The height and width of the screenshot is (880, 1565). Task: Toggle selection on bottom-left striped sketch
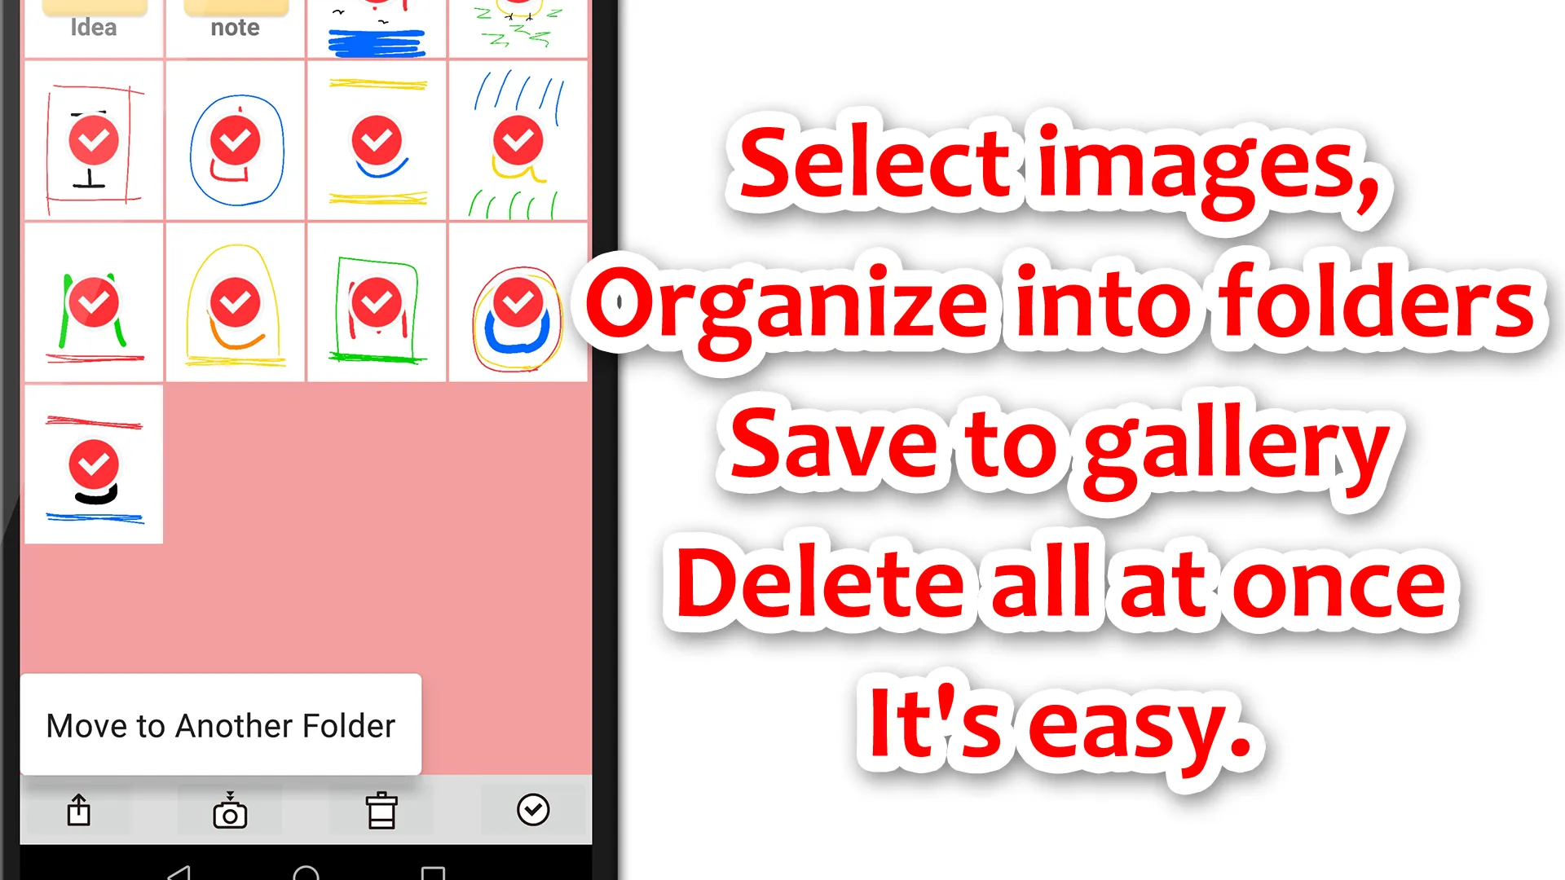[95, 464]
